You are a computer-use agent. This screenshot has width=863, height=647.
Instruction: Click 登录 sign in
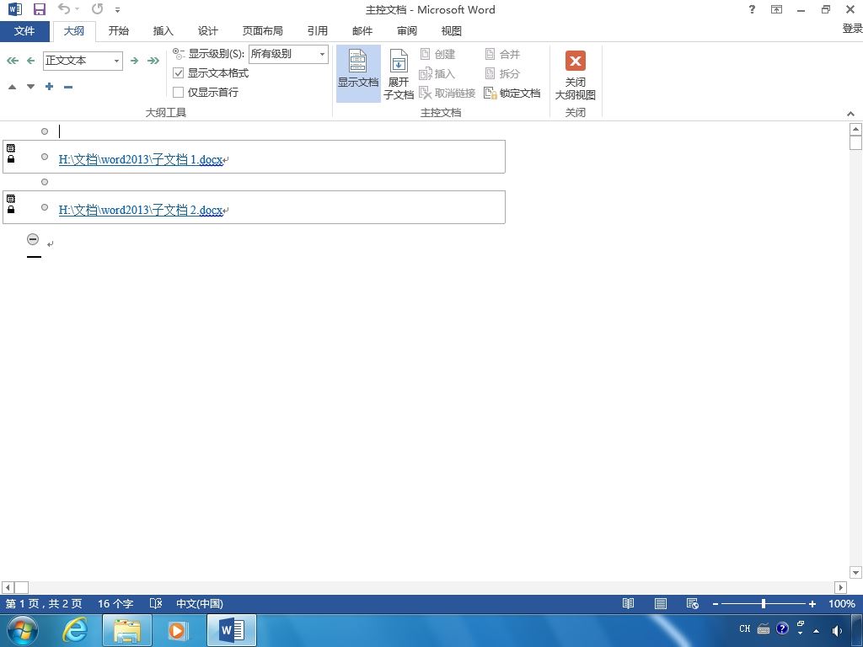click(x=853, y=29)
